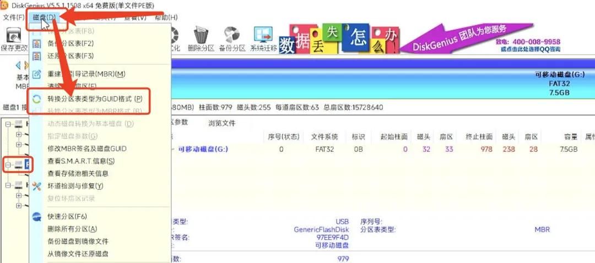Click the 97EE9F4D signature value

(x=332, y=238)
